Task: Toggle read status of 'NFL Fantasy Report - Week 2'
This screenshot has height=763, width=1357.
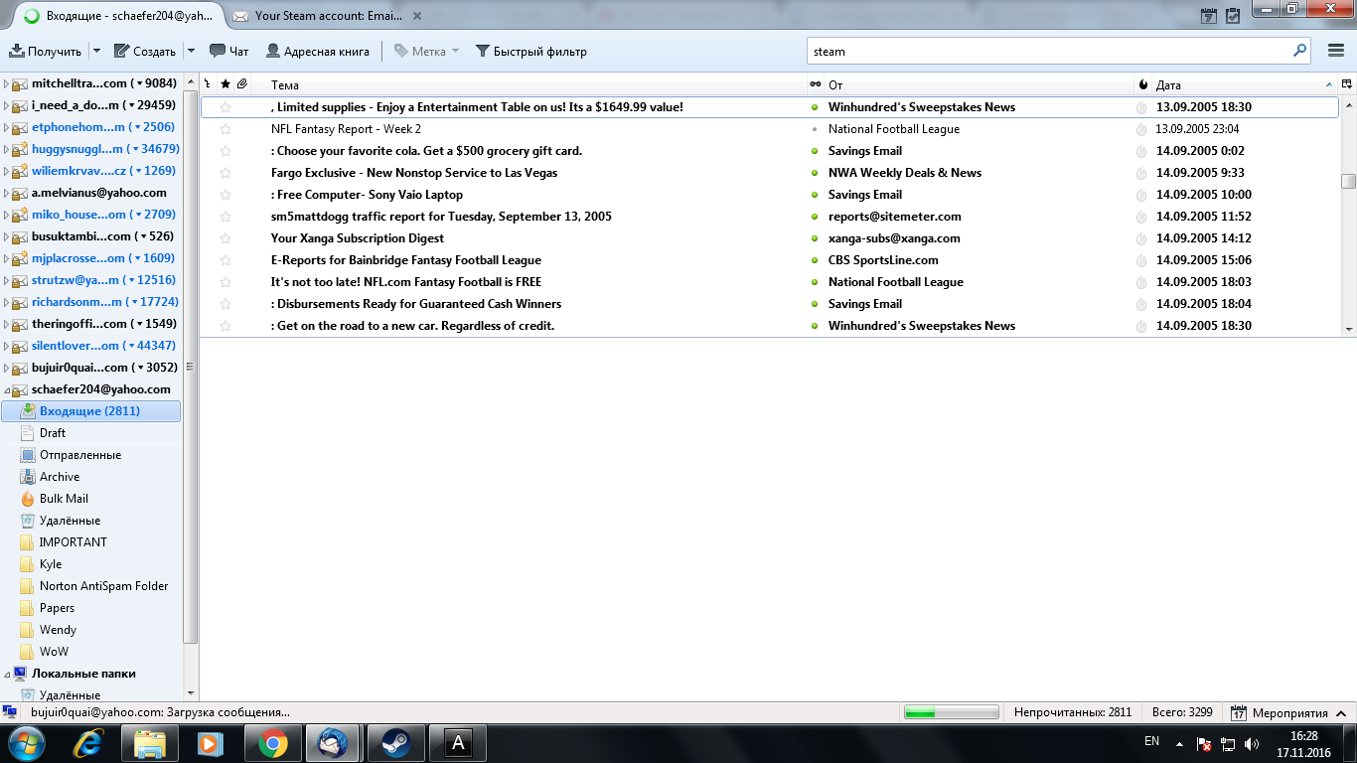Action: 815,129
